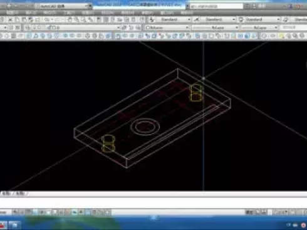Open the annotation scale list in status bar
307x230 pixels.
coord(280,212)
